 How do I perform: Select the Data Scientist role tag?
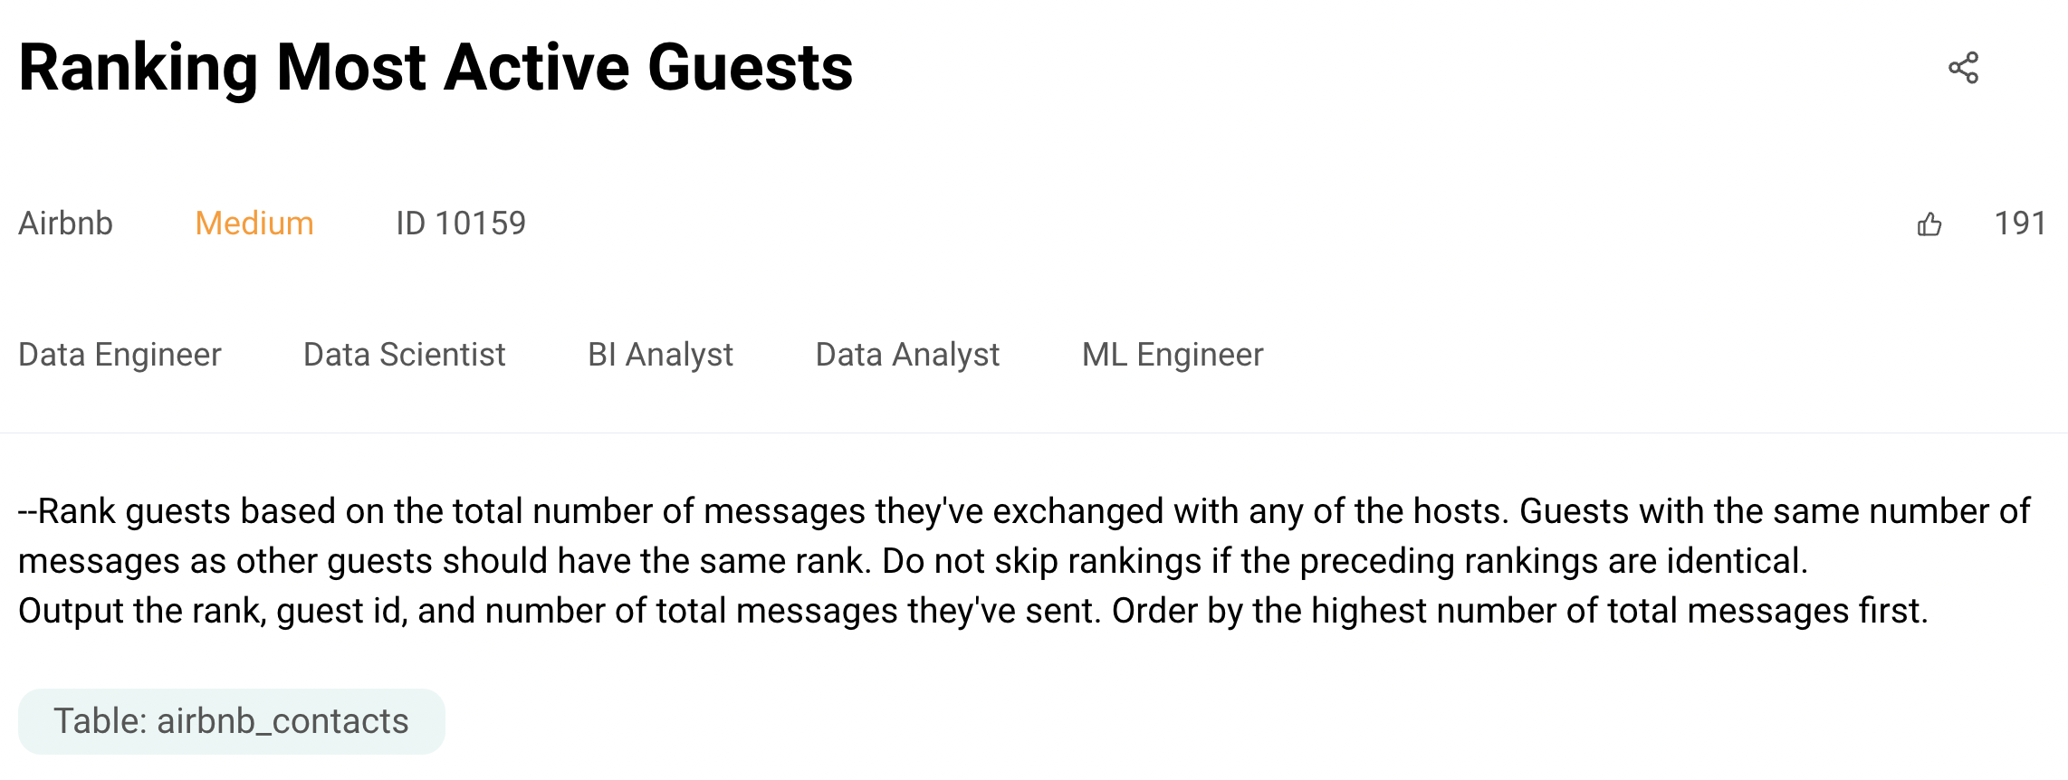(x=404, y=355)
